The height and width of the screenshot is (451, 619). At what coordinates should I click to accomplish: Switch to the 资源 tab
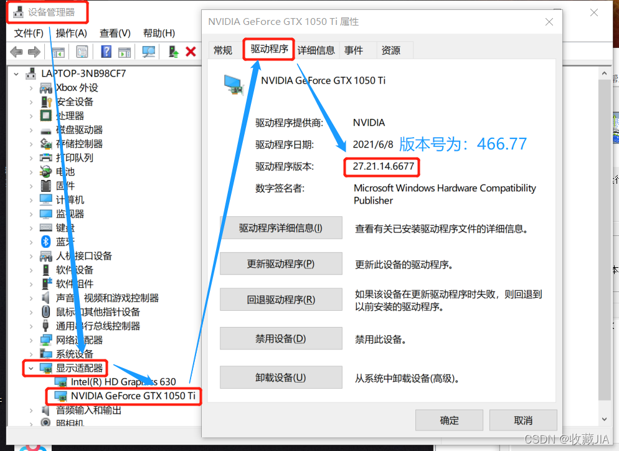pyautogui.click(x=391, y=50)
